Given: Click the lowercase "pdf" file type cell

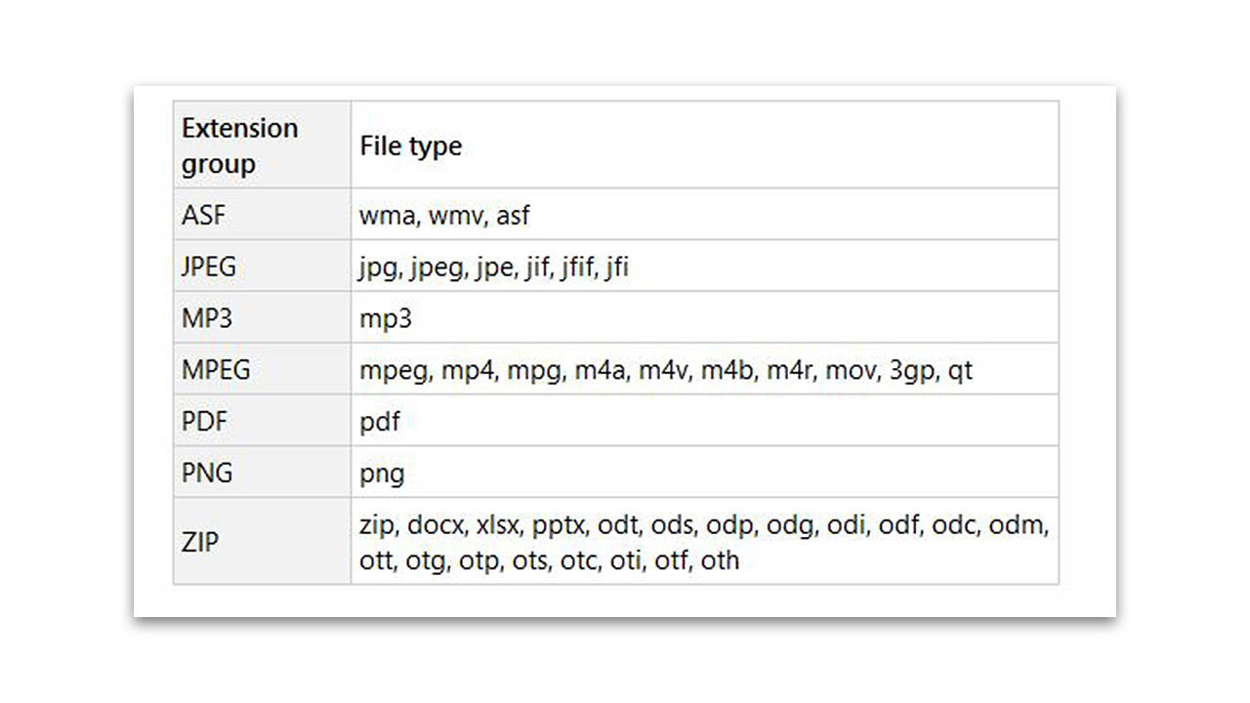Looking at the screenshot, I should [x=704, y=421].
